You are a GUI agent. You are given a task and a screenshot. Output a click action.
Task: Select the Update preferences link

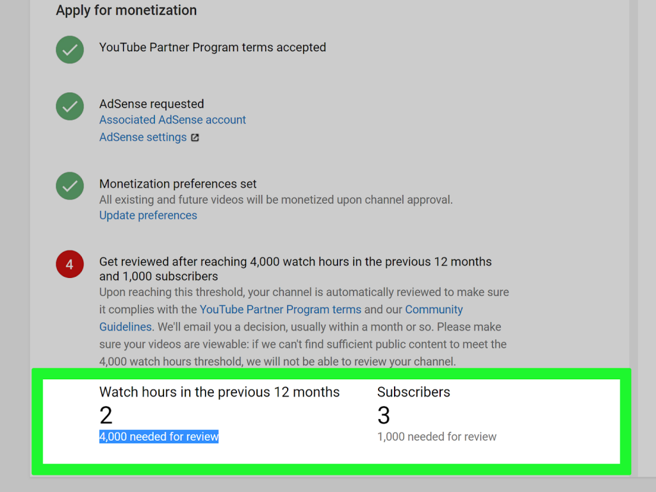[x=148, y=215]
